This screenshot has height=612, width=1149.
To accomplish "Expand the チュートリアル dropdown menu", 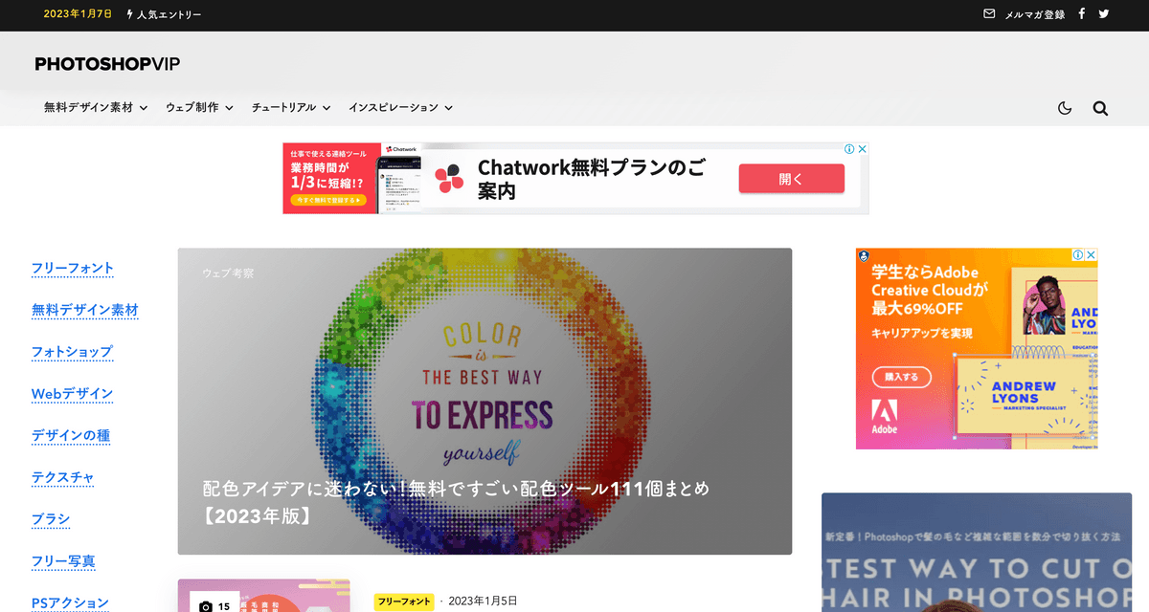I will [291, 108].
